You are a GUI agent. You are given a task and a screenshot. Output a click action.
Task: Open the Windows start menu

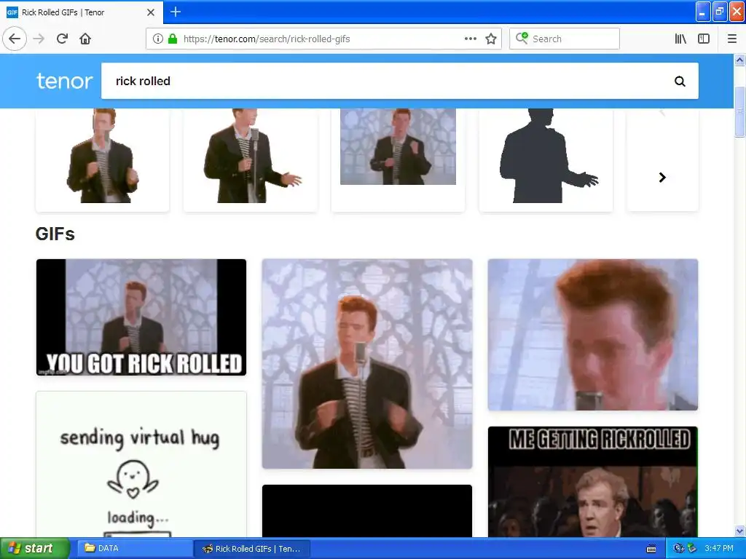pyautogui.click(x=35, y=548)
